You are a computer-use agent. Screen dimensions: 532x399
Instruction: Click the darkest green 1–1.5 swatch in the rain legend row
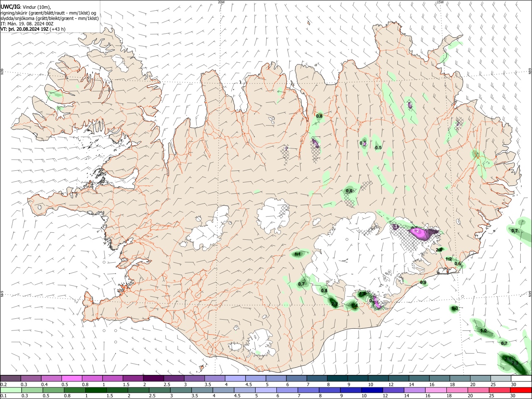pos(96,390)
